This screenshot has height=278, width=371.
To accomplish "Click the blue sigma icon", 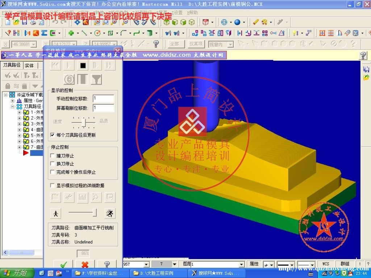I will pyautogui.click(x=44, y=33).
